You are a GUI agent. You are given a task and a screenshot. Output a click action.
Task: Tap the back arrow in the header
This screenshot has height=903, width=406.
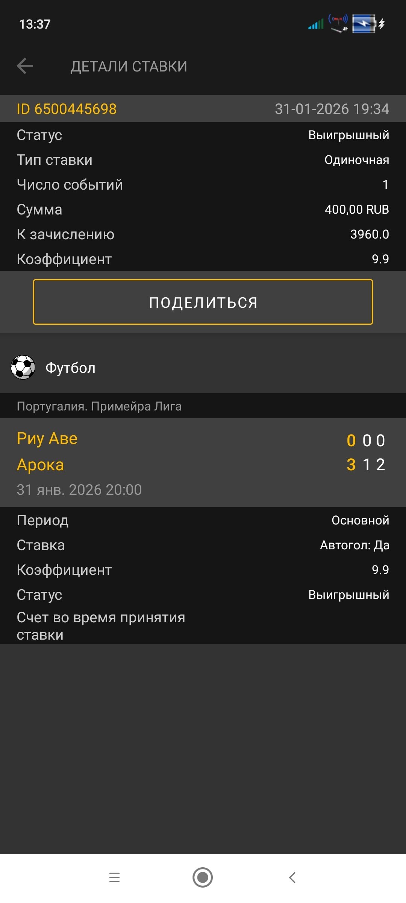point(25,66)
